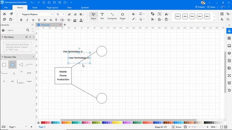232x130 pixels.
Task: Select the square decision node symbol
Action: [4, 65]
